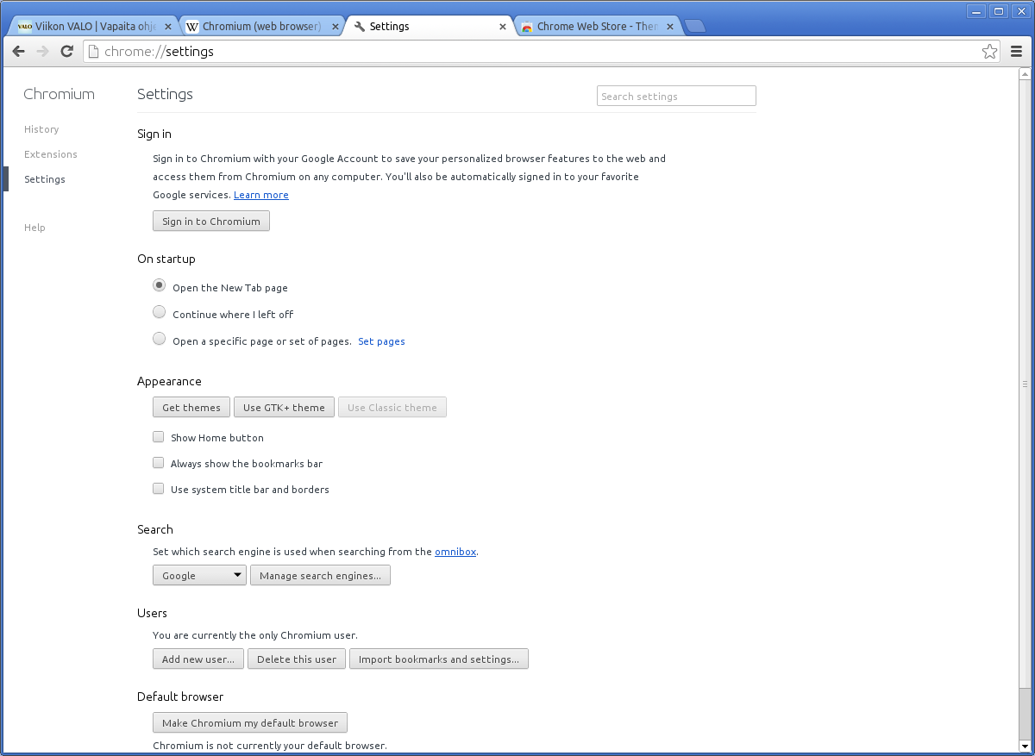The image size is (1035, 756).
Task: Click Import bookmarks and settings button
Action: point(439,659)
